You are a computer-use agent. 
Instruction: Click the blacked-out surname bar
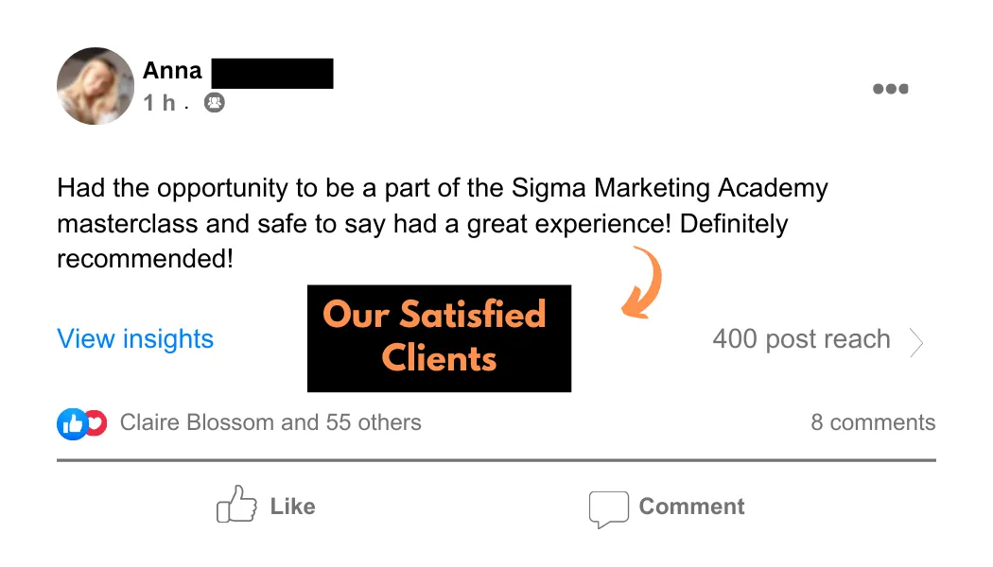tap(272, 74)
